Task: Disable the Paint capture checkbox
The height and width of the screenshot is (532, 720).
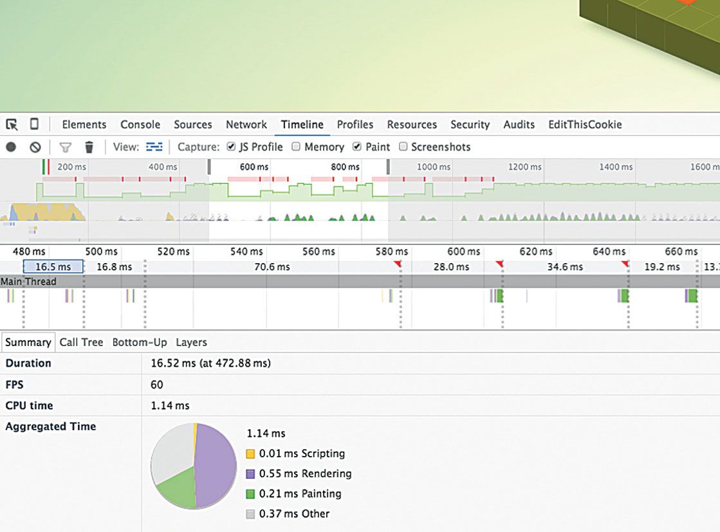Action: (x=357, y=147)
